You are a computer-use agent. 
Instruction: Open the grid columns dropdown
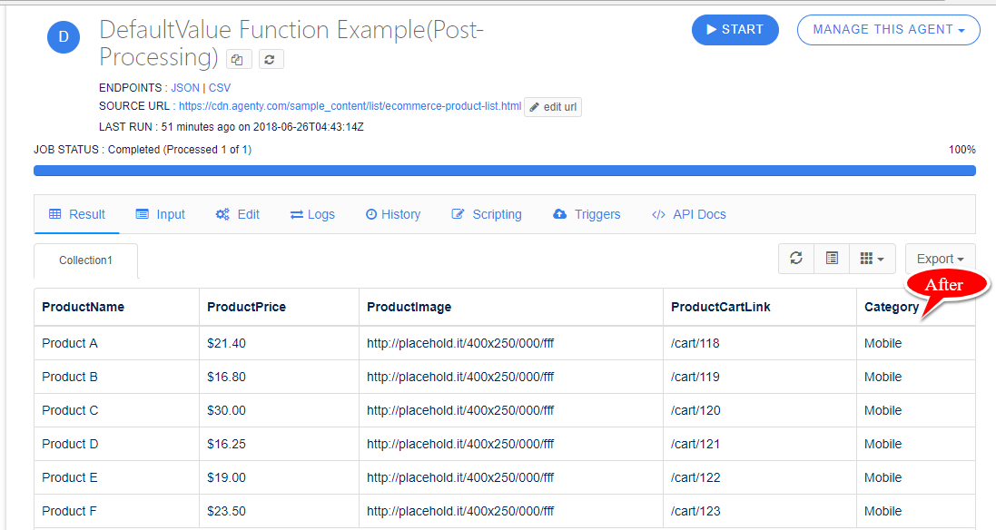(x=872, y=259)
